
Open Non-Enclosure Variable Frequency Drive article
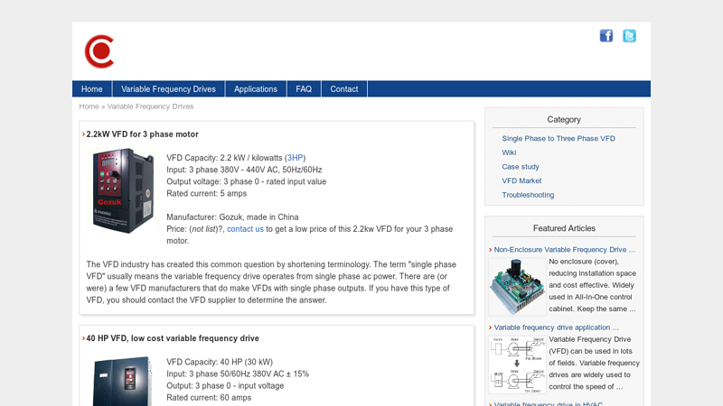tap(564, 250)
